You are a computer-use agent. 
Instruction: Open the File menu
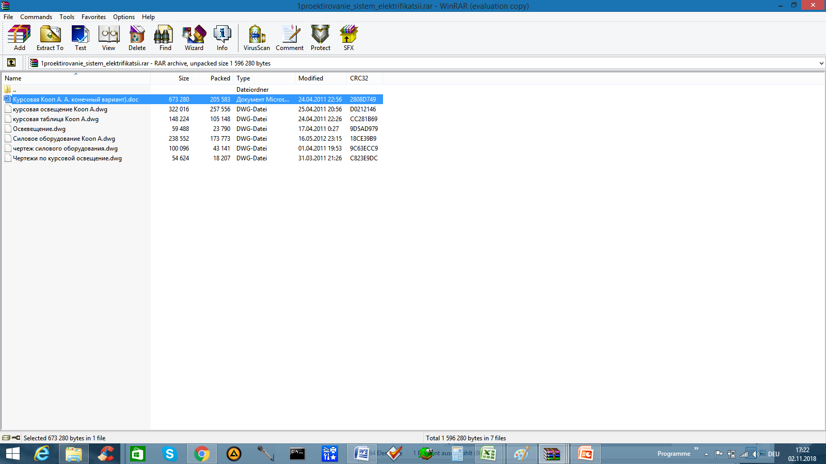(8, 17)
